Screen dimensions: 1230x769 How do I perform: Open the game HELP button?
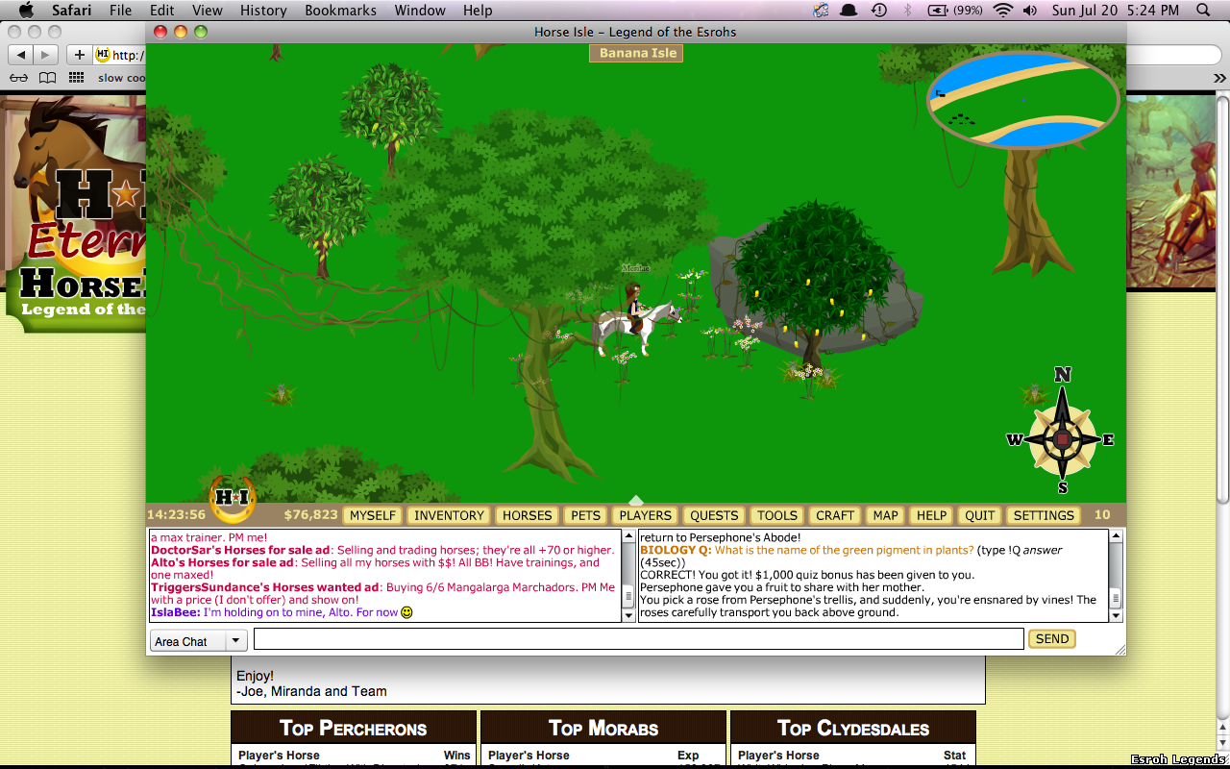pyautogui.click(x=931, y=515)
